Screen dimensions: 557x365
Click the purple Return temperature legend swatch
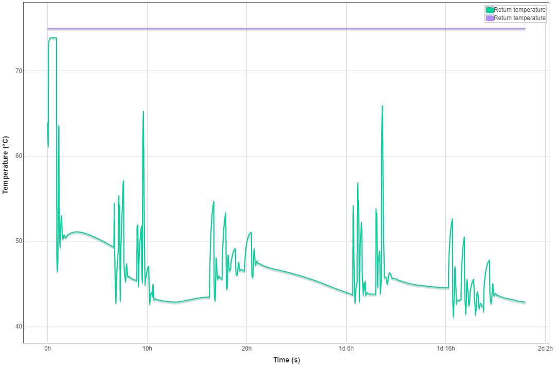point(490,18)
